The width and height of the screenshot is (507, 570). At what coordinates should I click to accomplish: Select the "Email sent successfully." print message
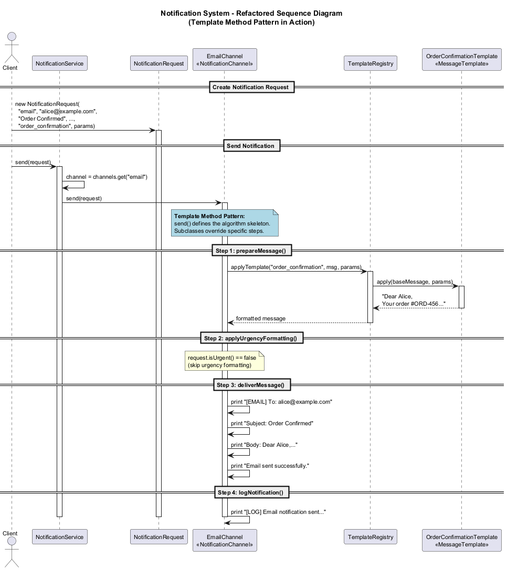[x=269, y=466]
